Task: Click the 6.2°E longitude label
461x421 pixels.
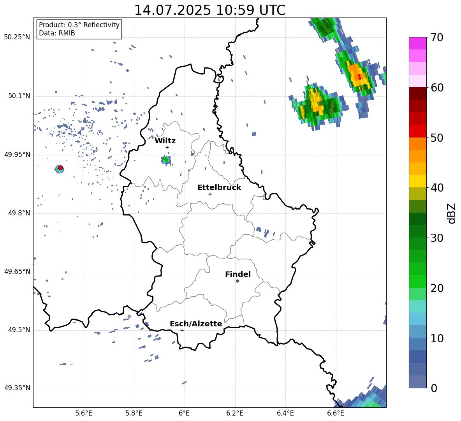Action: coord(235,413)
